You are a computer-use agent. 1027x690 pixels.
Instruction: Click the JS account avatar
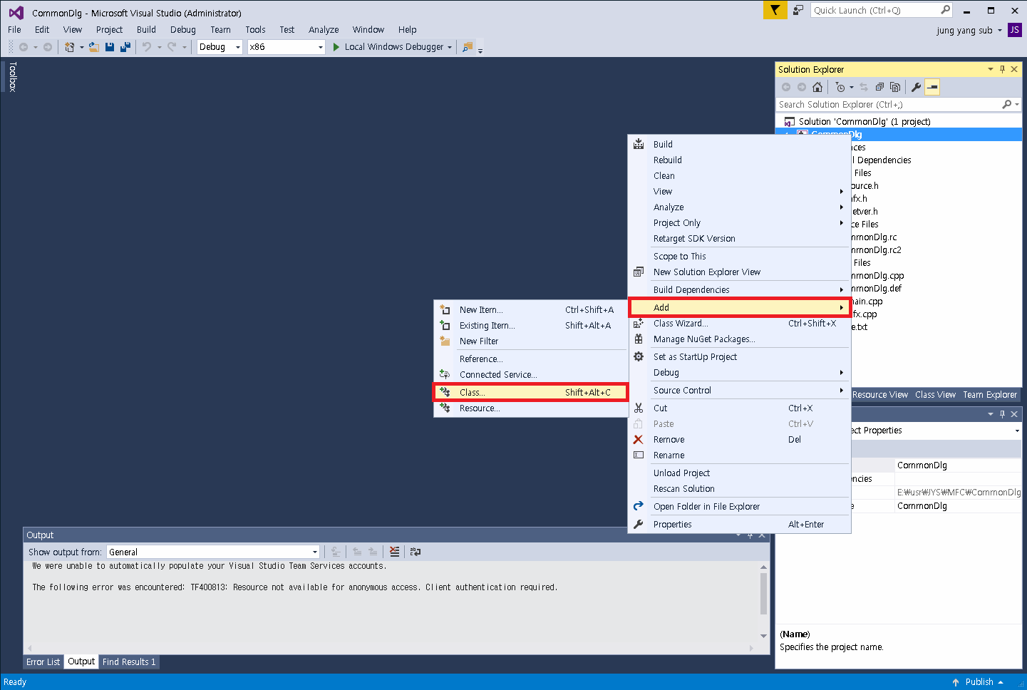pyautogui.click(x=1014, y=30)
